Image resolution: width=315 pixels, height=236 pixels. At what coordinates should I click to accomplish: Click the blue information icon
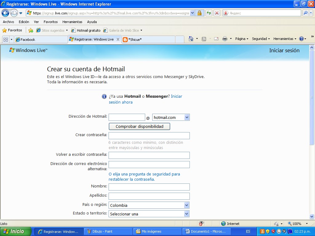point(104,96)
